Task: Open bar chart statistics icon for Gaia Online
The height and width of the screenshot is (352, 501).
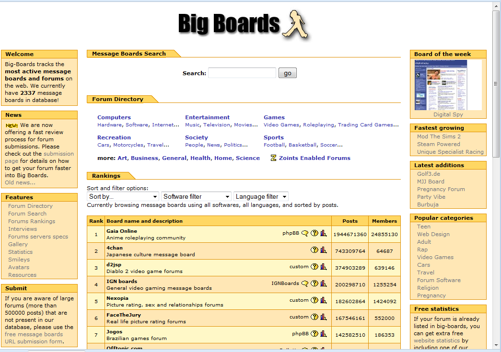Action: point(323,233)
